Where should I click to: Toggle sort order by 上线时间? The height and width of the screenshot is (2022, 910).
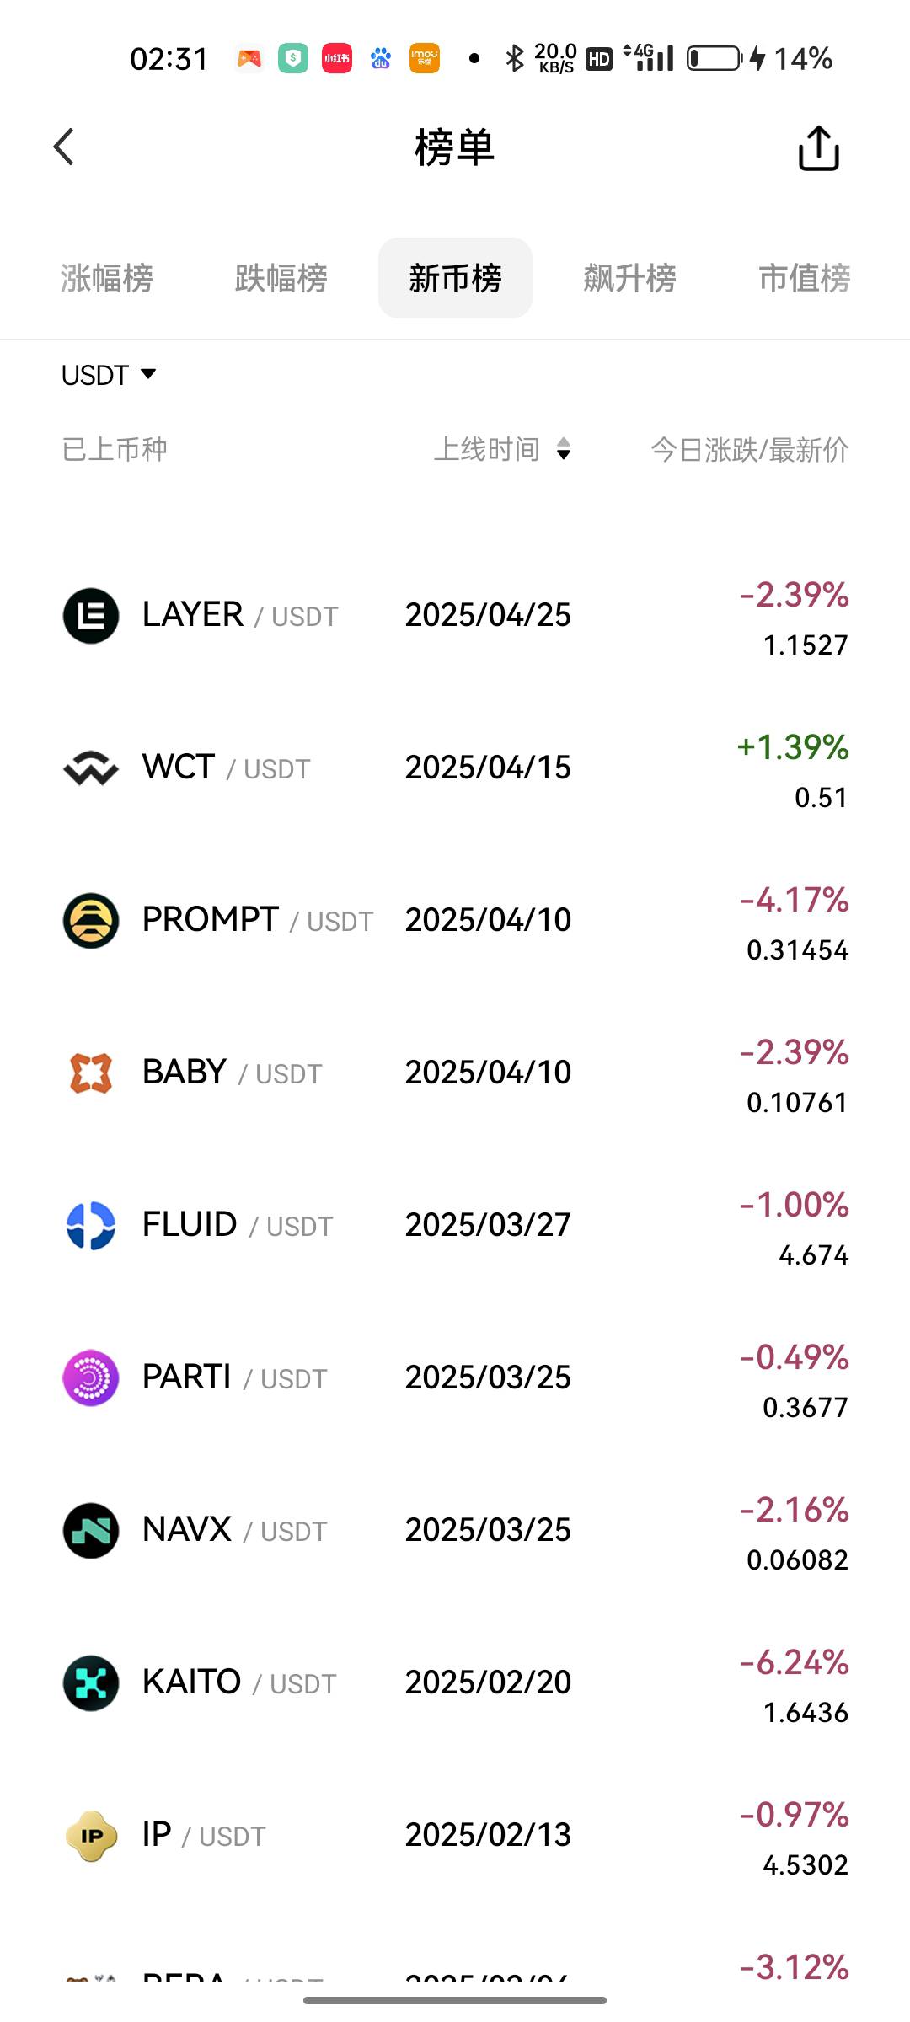pos(503,449)
